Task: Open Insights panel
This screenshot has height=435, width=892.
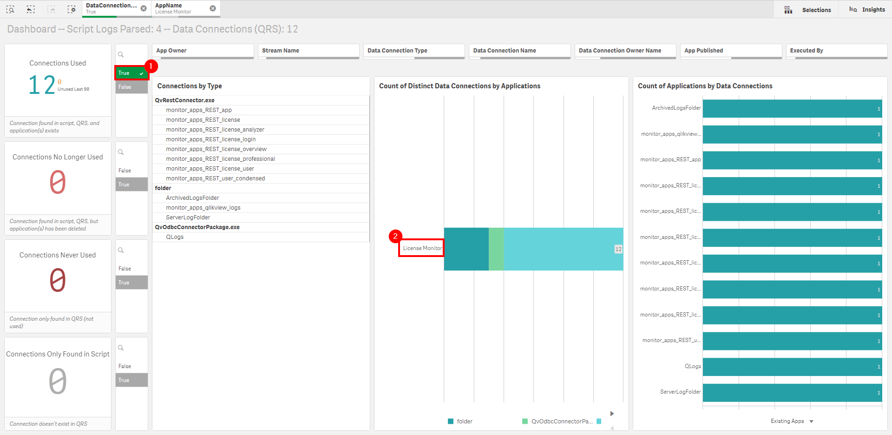Action: 867,10
